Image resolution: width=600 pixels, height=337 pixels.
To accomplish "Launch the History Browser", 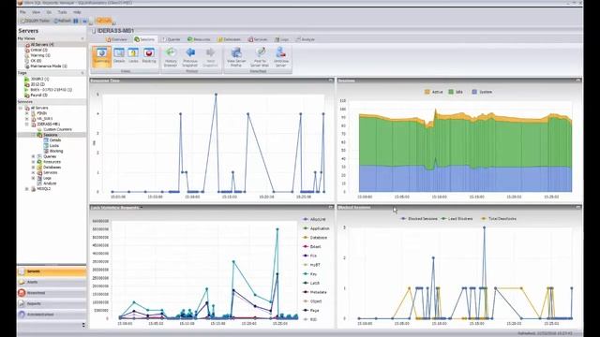I will pos(171,57).
